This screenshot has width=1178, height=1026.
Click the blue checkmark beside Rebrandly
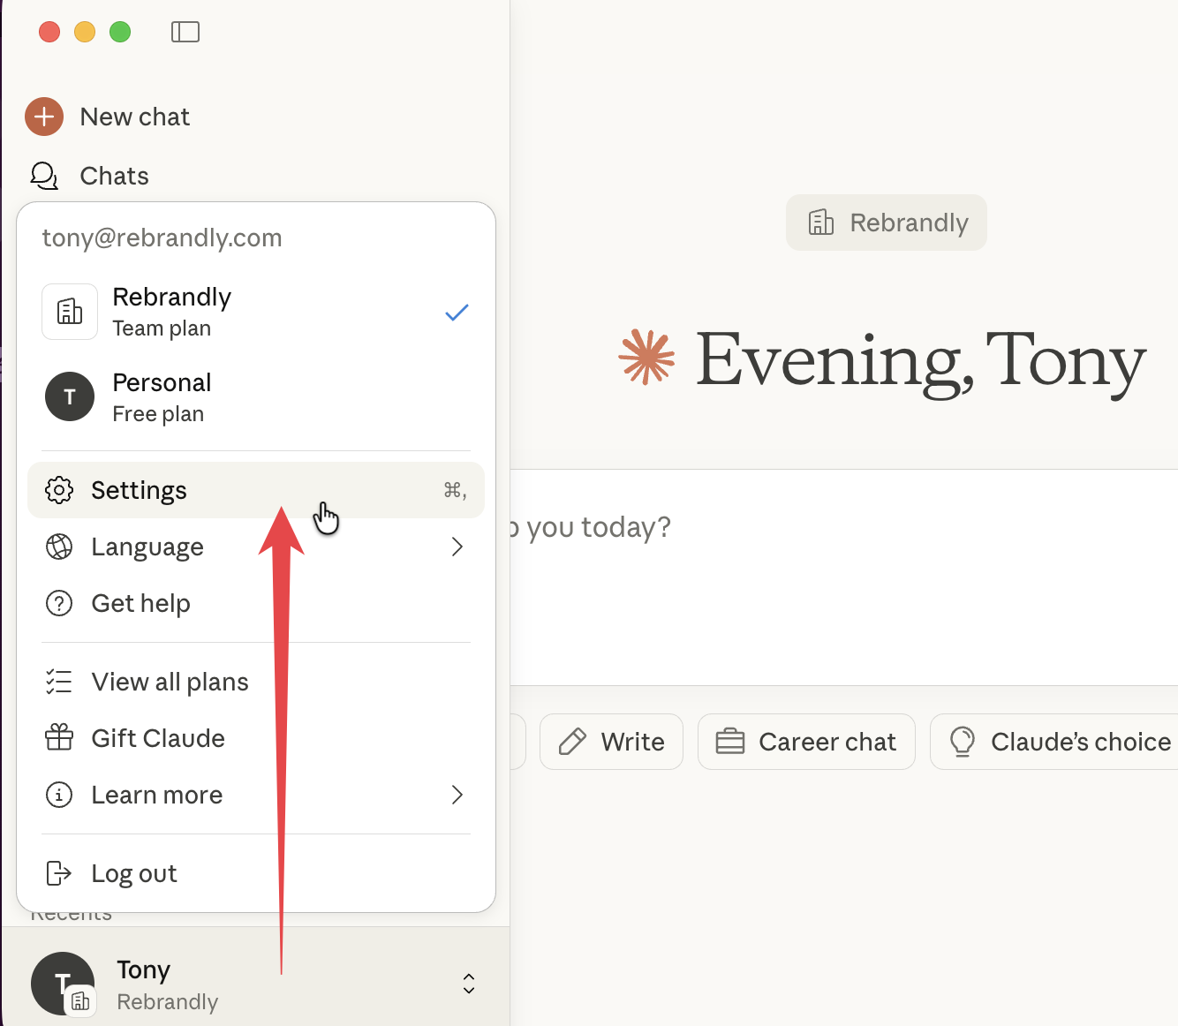(x=457, y=313)
